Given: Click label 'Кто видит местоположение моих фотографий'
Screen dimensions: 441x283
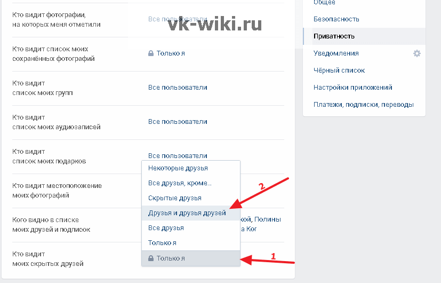Looking at the screenshot, I should [57, 190].
